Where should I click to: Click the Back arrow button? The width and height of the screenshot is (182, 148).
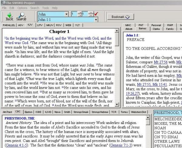click(x=9, y=16)
